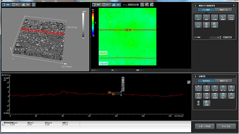The width and height of the screenshot is (239, 134).
Task: Click the cancel button
Action: click(x=226, y=126)
